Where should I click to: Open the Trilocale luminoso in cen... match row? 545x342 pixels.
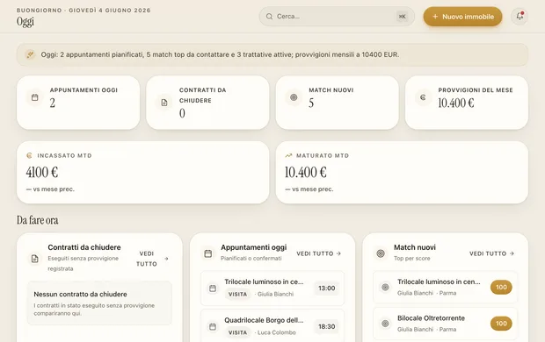(446, 288)
